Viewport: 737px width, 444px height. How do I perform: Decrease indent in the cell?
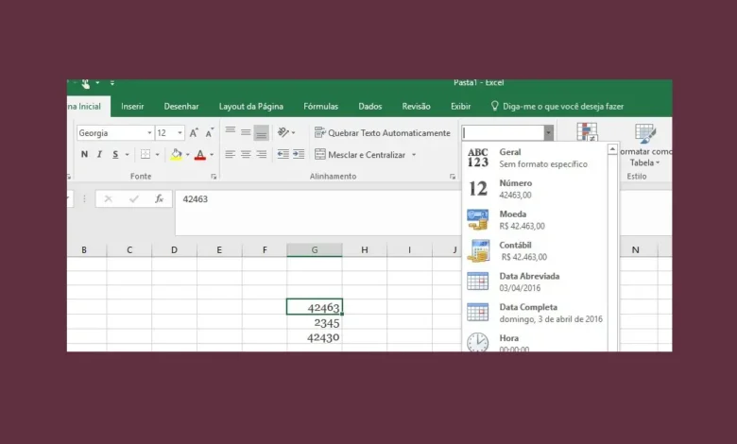[283, 154]
